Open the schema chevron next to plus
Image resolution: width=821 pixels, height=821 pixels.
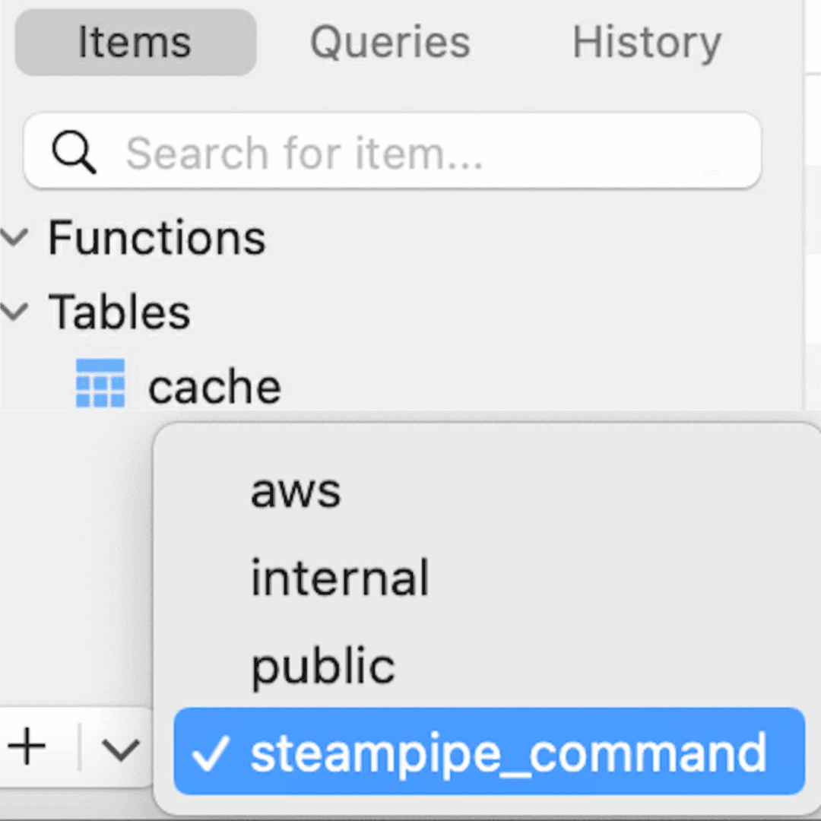click(120, 750)
